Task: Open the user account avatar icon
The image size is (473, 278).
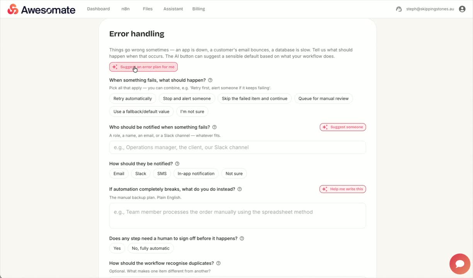Action: pyautogui.click(x=462, y=9)
